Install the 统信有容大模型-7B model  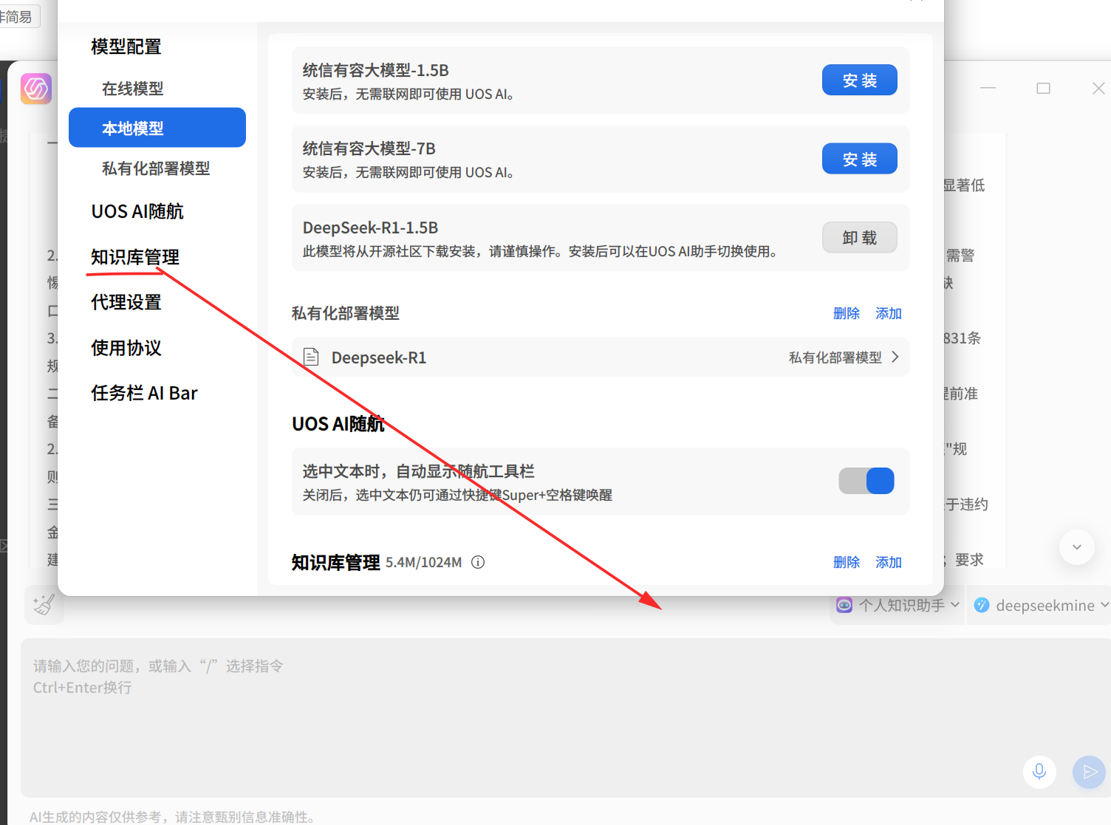coord(860,158)
